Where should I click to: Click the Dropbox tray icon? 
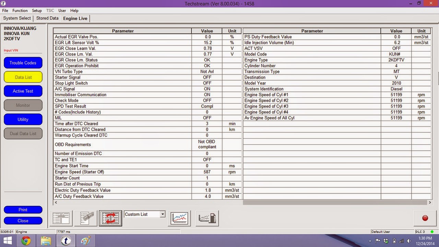(386, 241)
